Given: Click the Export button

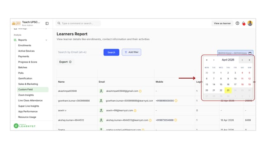Looking at the screenshot, I should click(65, 62).
